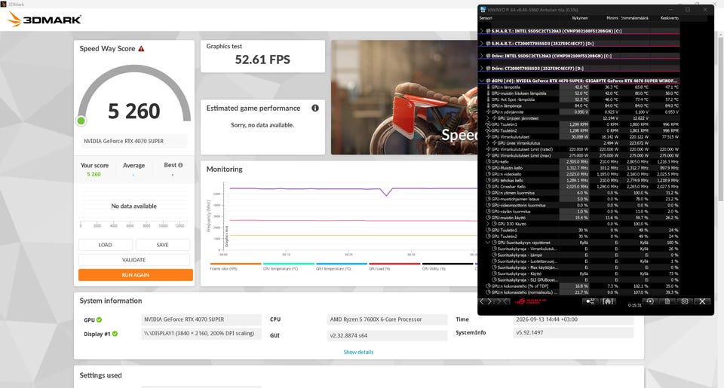The image size is (724, 388).
Task: Click thermometer icon of GPU:n lämpötila row
Action: (488, 87)
